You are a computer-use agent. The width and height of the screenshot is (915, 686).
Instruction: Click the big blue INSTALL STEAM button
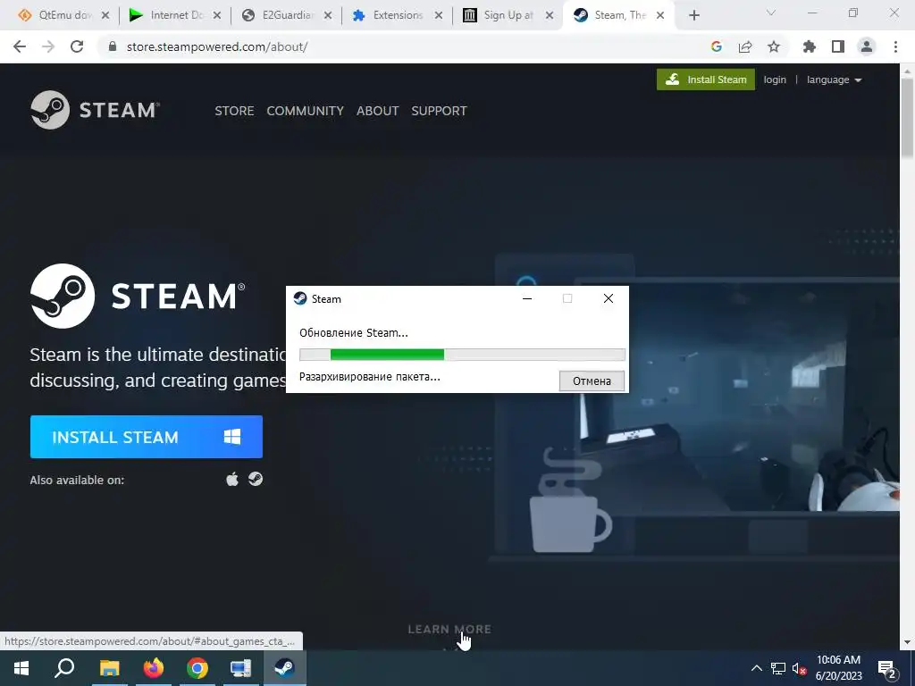[147, 437]
